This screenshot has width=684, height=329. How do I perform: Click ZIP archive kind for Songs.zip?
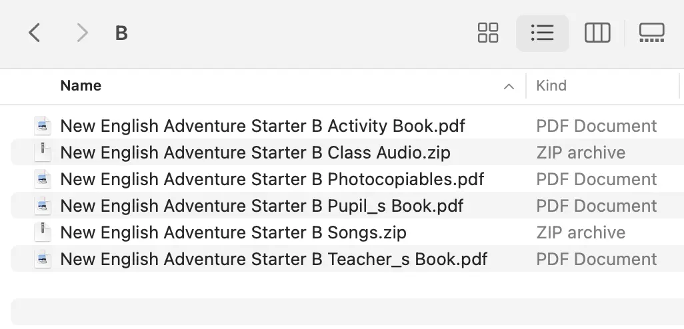point(581,232)
